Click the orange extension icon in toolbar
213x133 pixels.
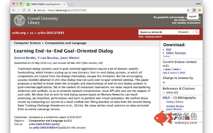(199, 10)
